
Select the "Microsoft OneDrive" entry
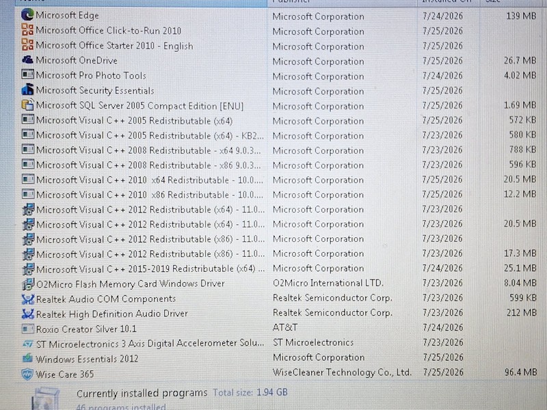click(77, 60)
